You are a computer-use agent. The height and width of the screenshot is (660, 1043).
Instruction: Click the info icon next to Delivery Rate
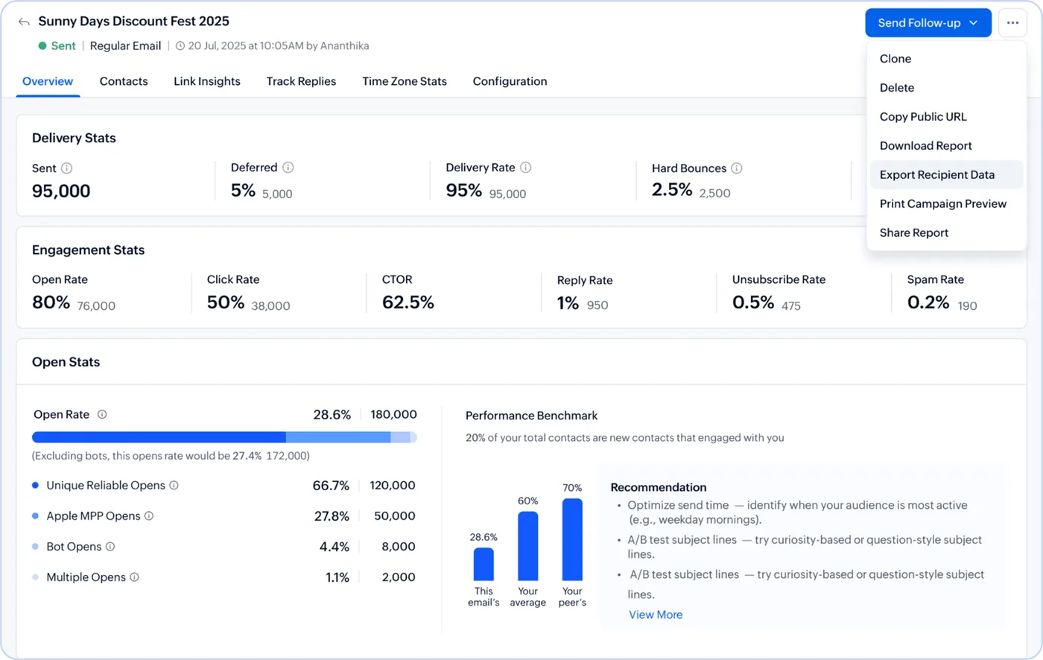point(526,168)
